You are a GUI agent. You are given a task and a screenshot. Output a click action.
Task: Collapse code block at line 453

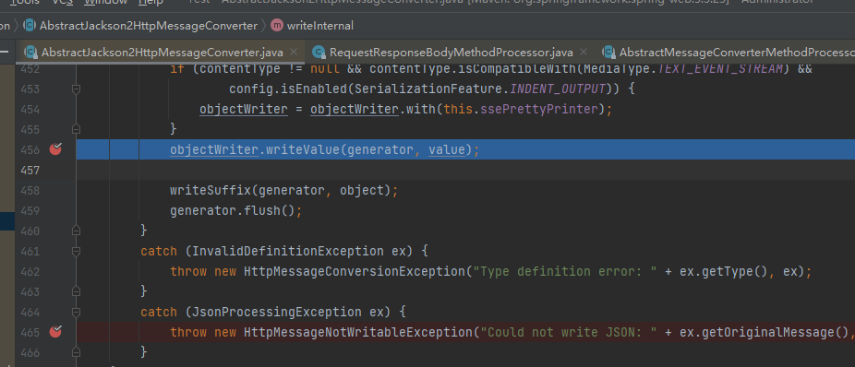pos(77,89)
